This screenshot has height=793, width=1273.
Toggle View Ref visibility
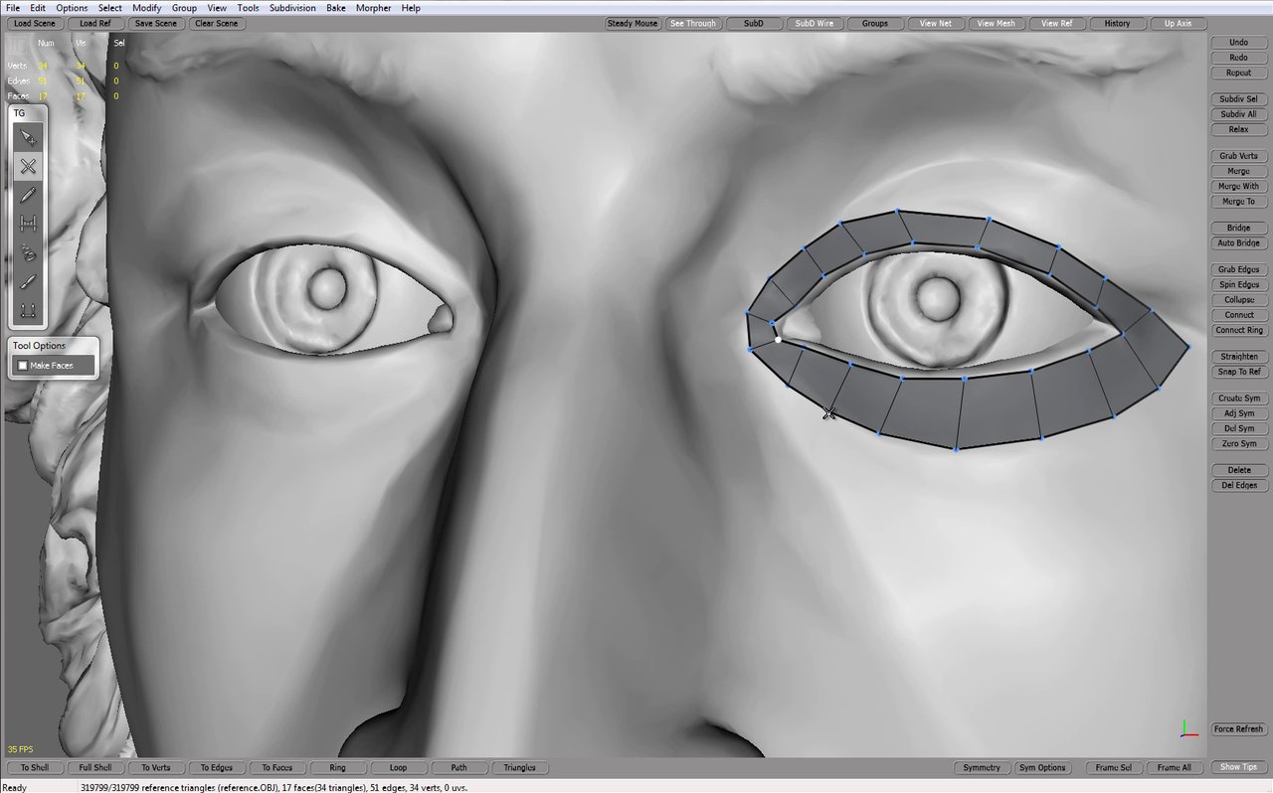pyautogui.click(x=1057, y=23)
